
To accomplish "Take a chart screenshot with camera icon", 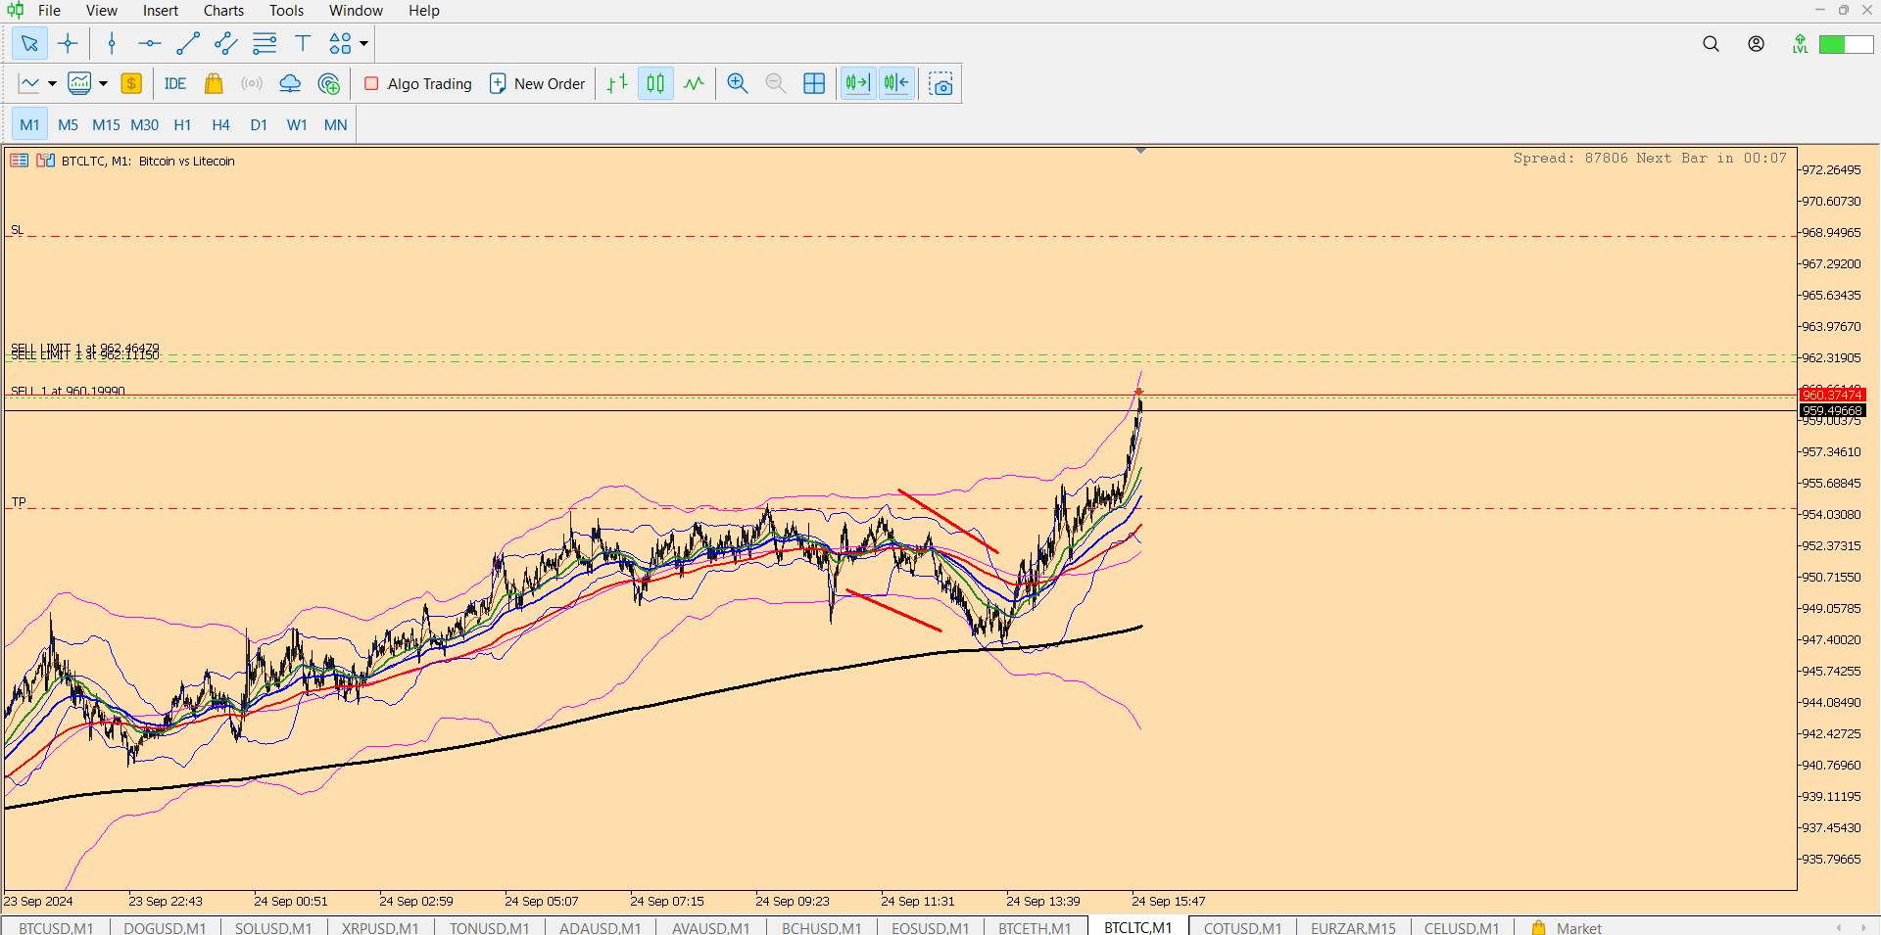I will tap(941, 84).
